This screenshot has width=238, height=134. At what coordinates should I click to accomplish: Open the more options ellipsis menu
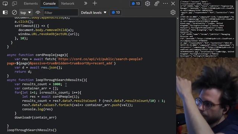click(x=165, y=3)
